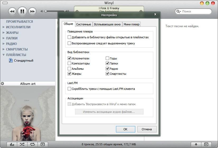Open Мини плеер tab
218x148 pixels.
point(132,24)
